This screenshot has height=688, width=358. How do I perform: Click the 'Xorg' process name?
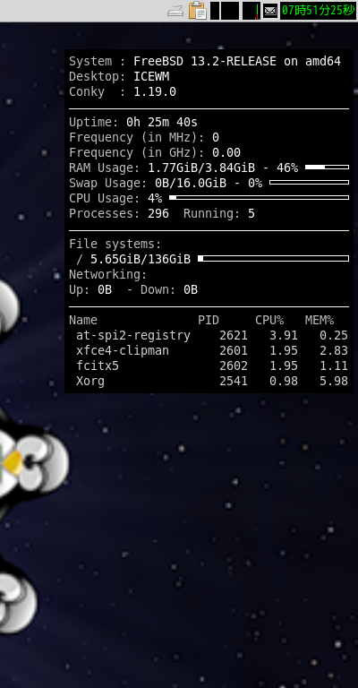coord(90,382)
